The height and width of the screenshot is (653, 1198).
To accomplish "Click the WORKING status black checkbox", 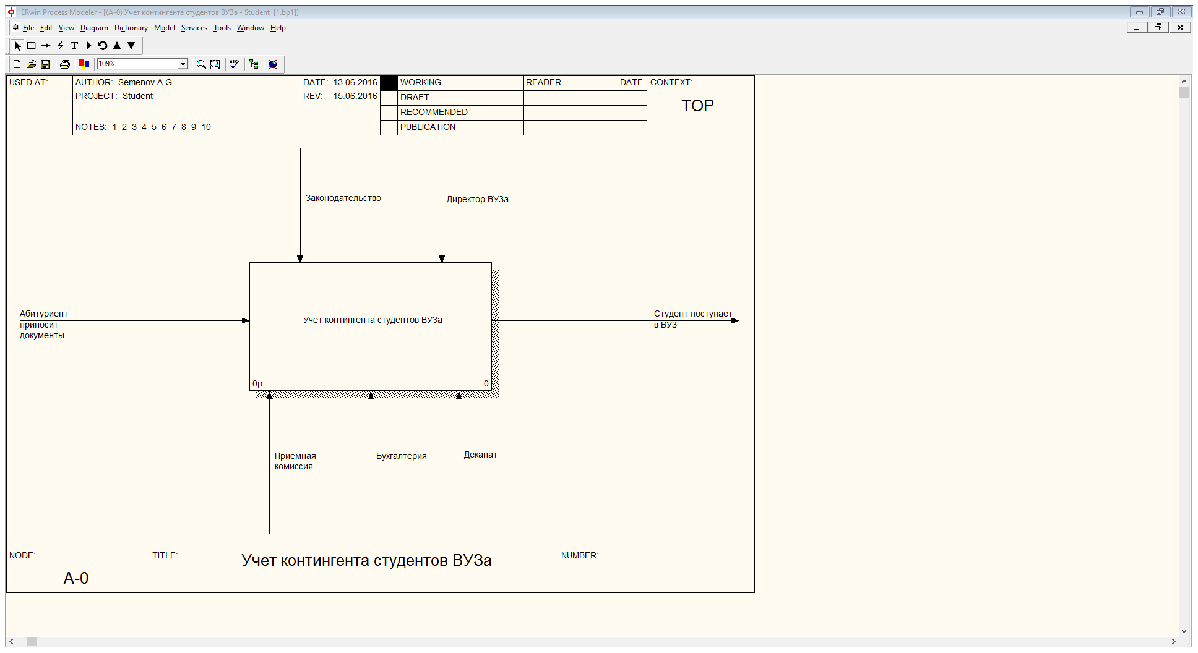I will click(x=389, y=83).
